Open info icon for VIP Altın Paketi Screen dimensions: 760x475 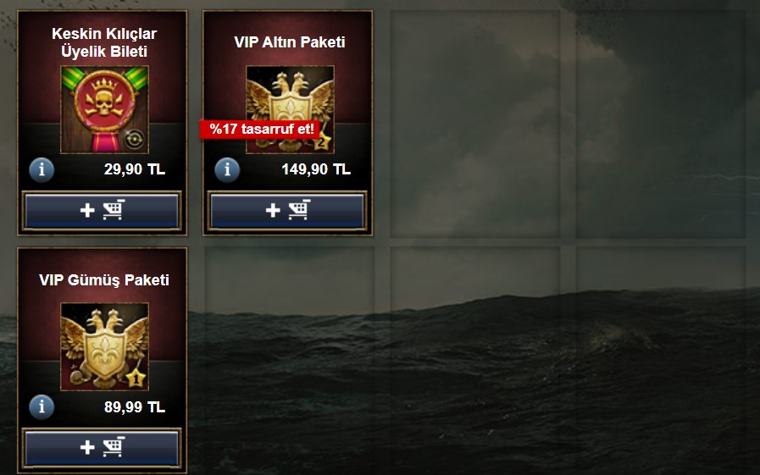[227, 169]
